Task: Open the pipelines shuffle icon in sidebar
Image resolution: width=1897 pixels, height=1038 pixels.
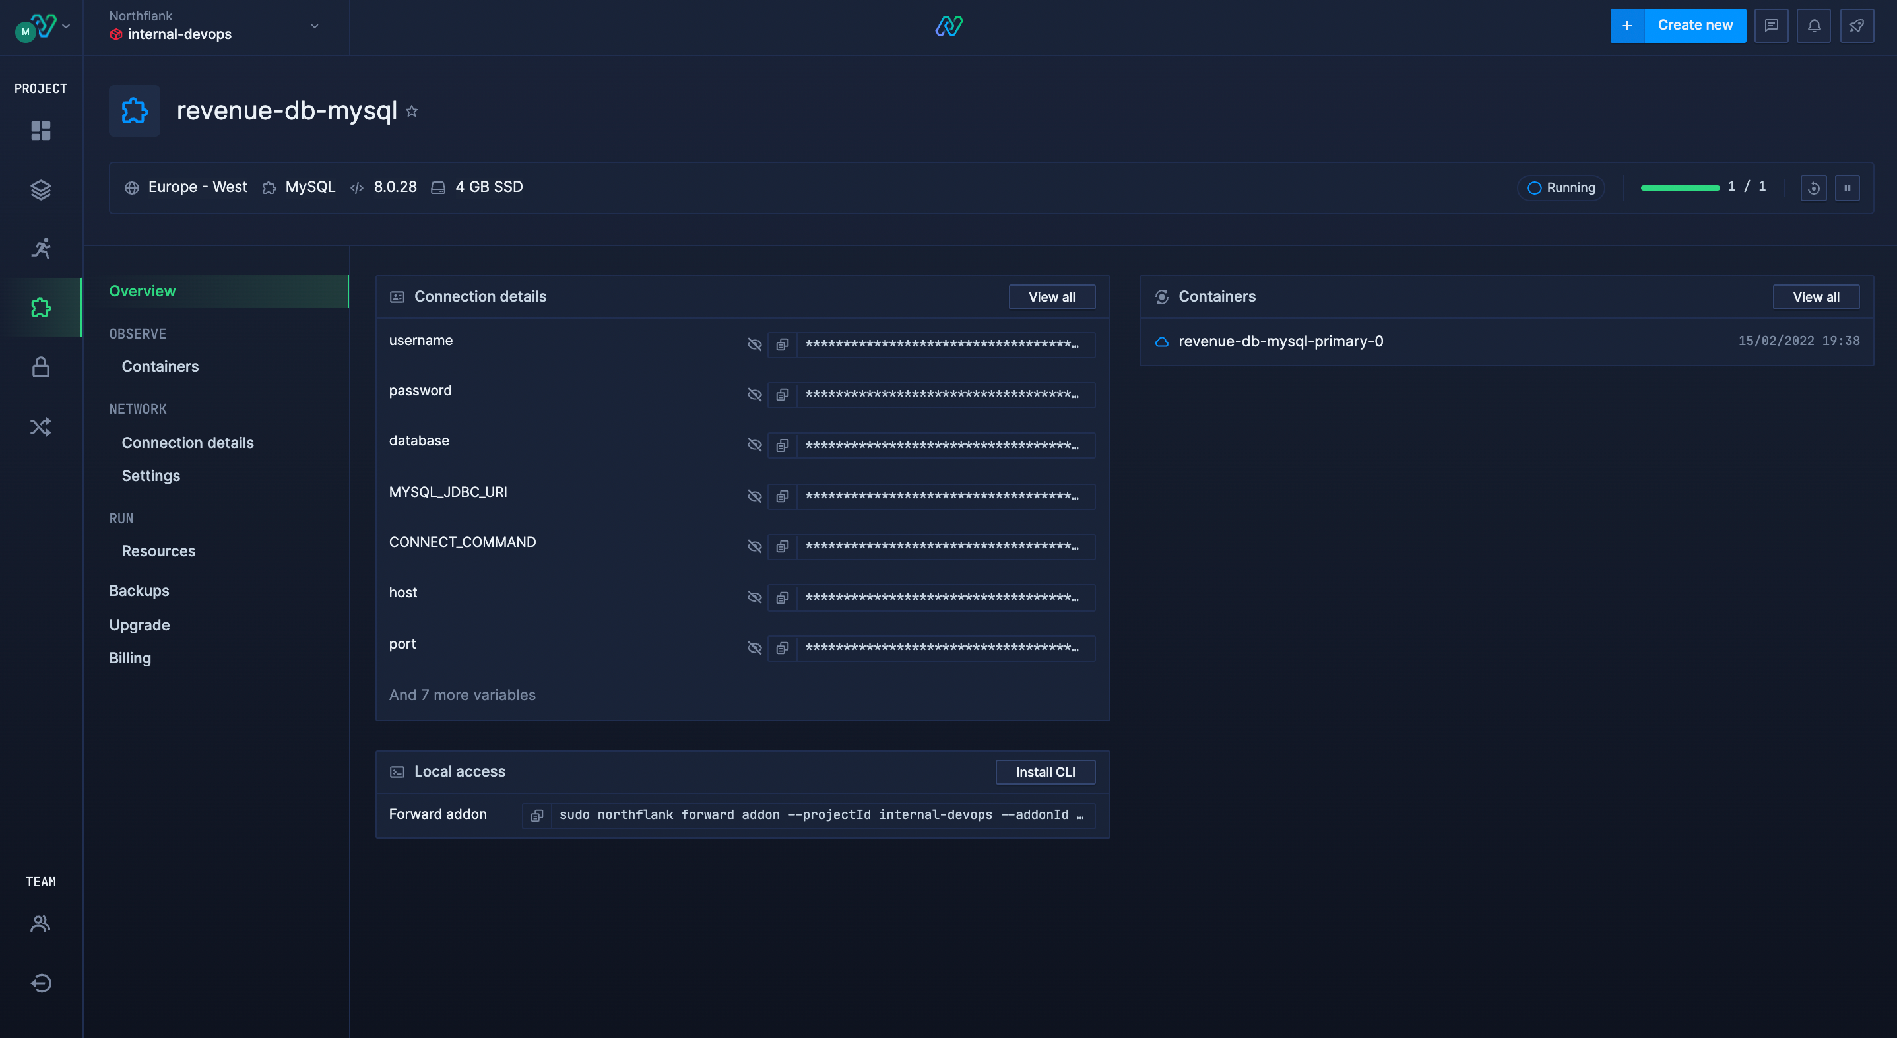Action: pos(40,426)
